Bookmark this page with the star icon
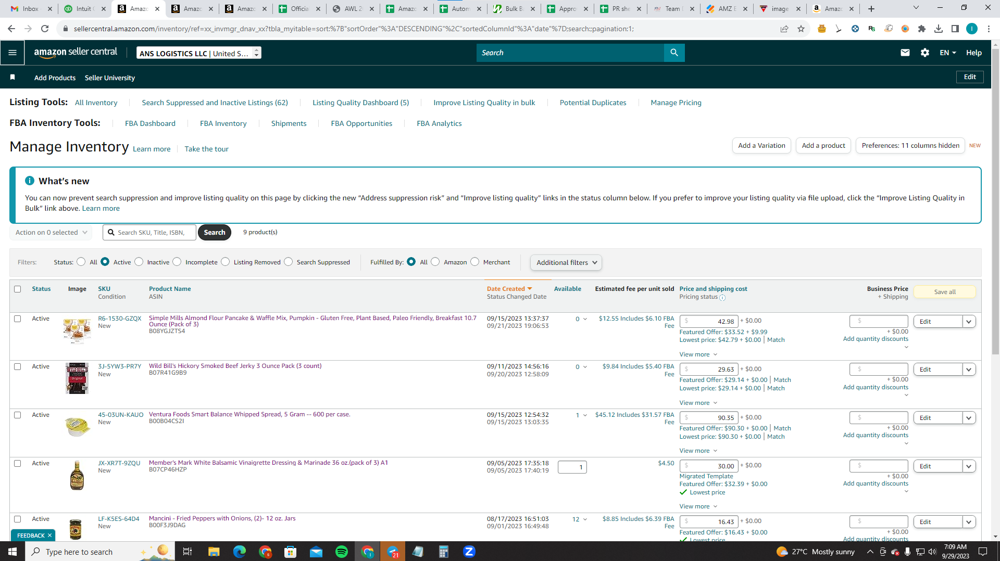The height and width of the screenshot is (561, 1000). [x=801, y=29]
